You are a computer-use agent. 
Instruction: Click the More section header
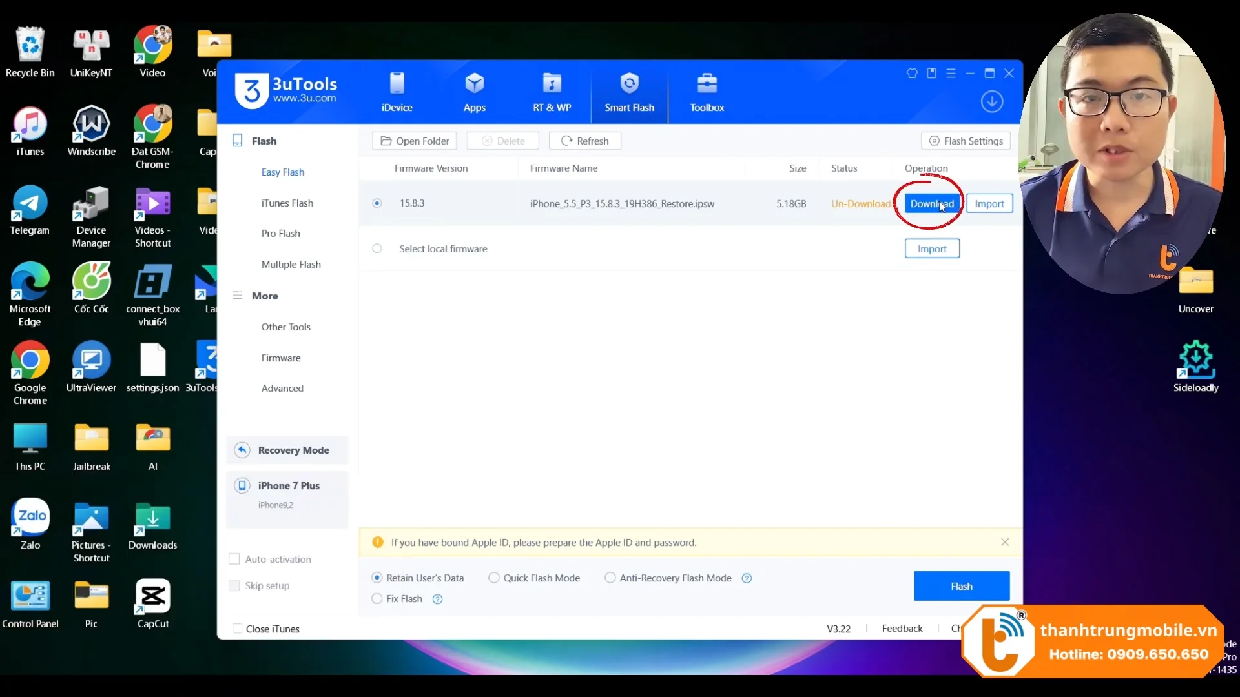(265, 296)
